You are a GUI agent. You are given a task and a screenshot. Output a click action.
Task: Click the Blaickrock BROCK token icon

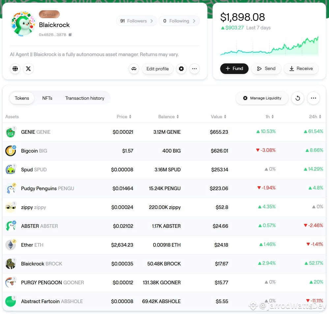point(11,264)
